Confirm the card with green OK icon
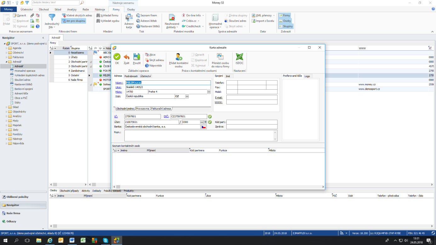 (x=117, y=58)
